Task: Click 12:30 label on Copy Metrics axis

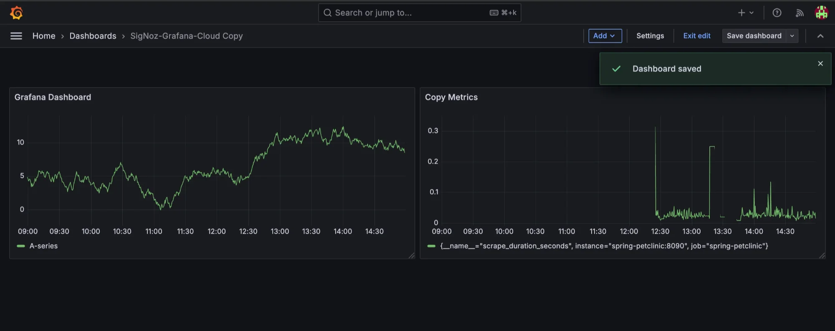Action: pyautogui.click(x=660, y=232)
